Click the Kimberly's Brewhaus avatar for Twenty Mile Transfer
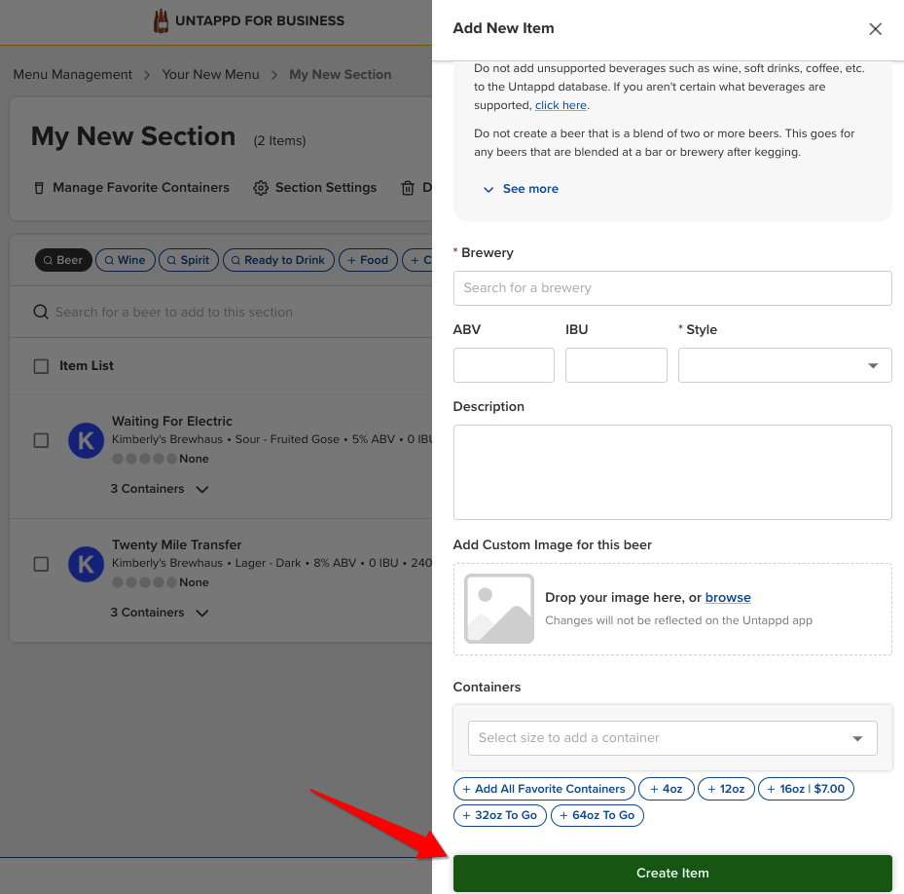904x894 pixels. 86,564
